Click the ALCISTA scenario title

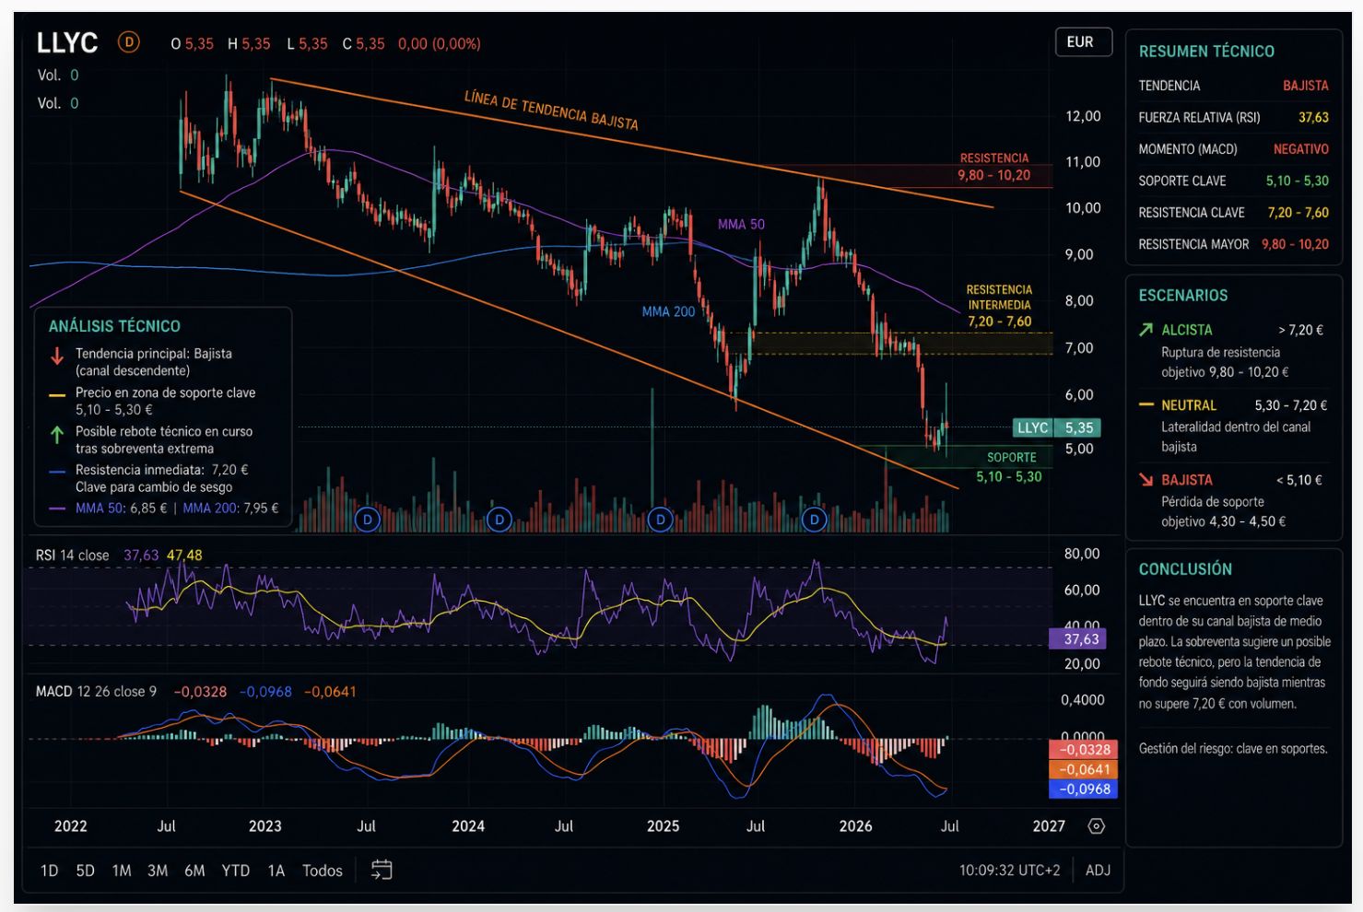coord(1187,330)
